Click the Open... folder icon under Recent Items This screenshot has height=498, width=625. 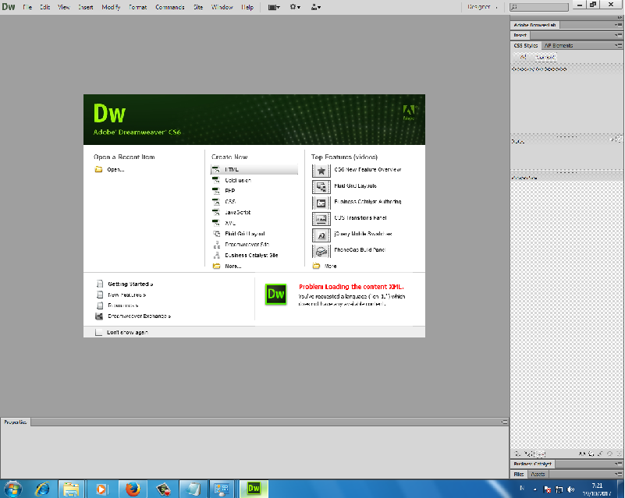coord(98,170)
